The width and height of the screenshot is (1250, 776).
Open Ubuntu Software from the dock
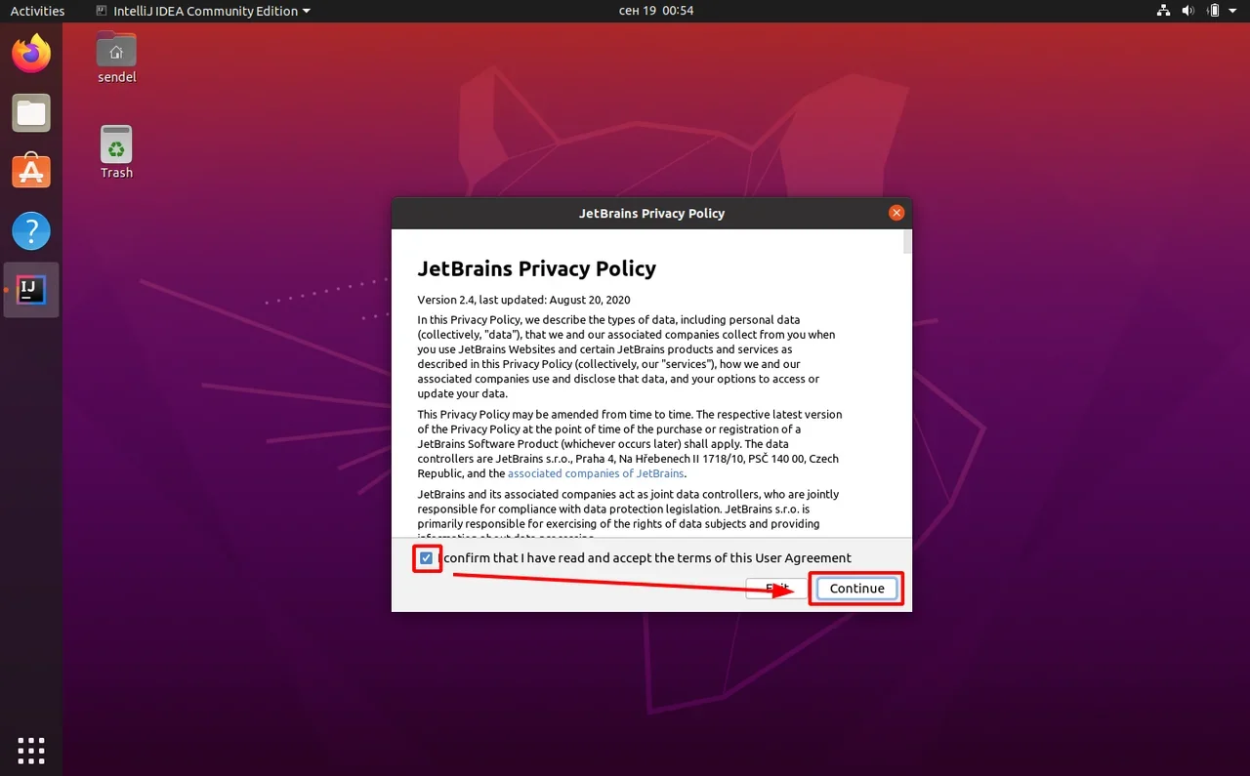click(x=31, y=172)
